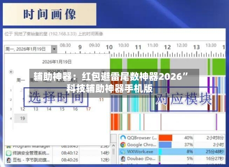Click the 2小时8分 duration cell
Image resolution: width=229 pixels, height=167 pixels.
pyautogui.click(x=215, y=138)
